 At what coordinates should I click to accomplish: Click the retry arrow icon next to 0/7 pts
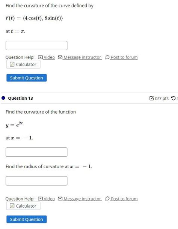tap(173, 98)
